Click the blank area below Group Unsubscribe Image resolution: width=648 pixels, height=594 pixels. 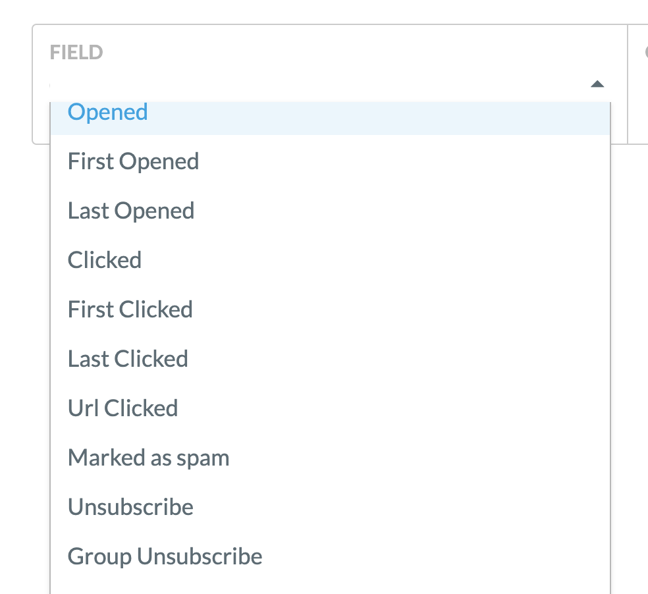click(330, 587)
